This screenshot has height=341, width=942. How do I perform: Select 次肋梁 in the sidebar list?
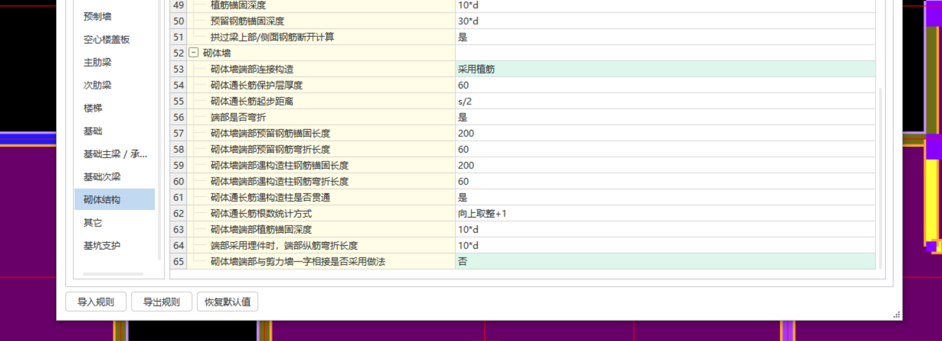[x=97, y=85]
